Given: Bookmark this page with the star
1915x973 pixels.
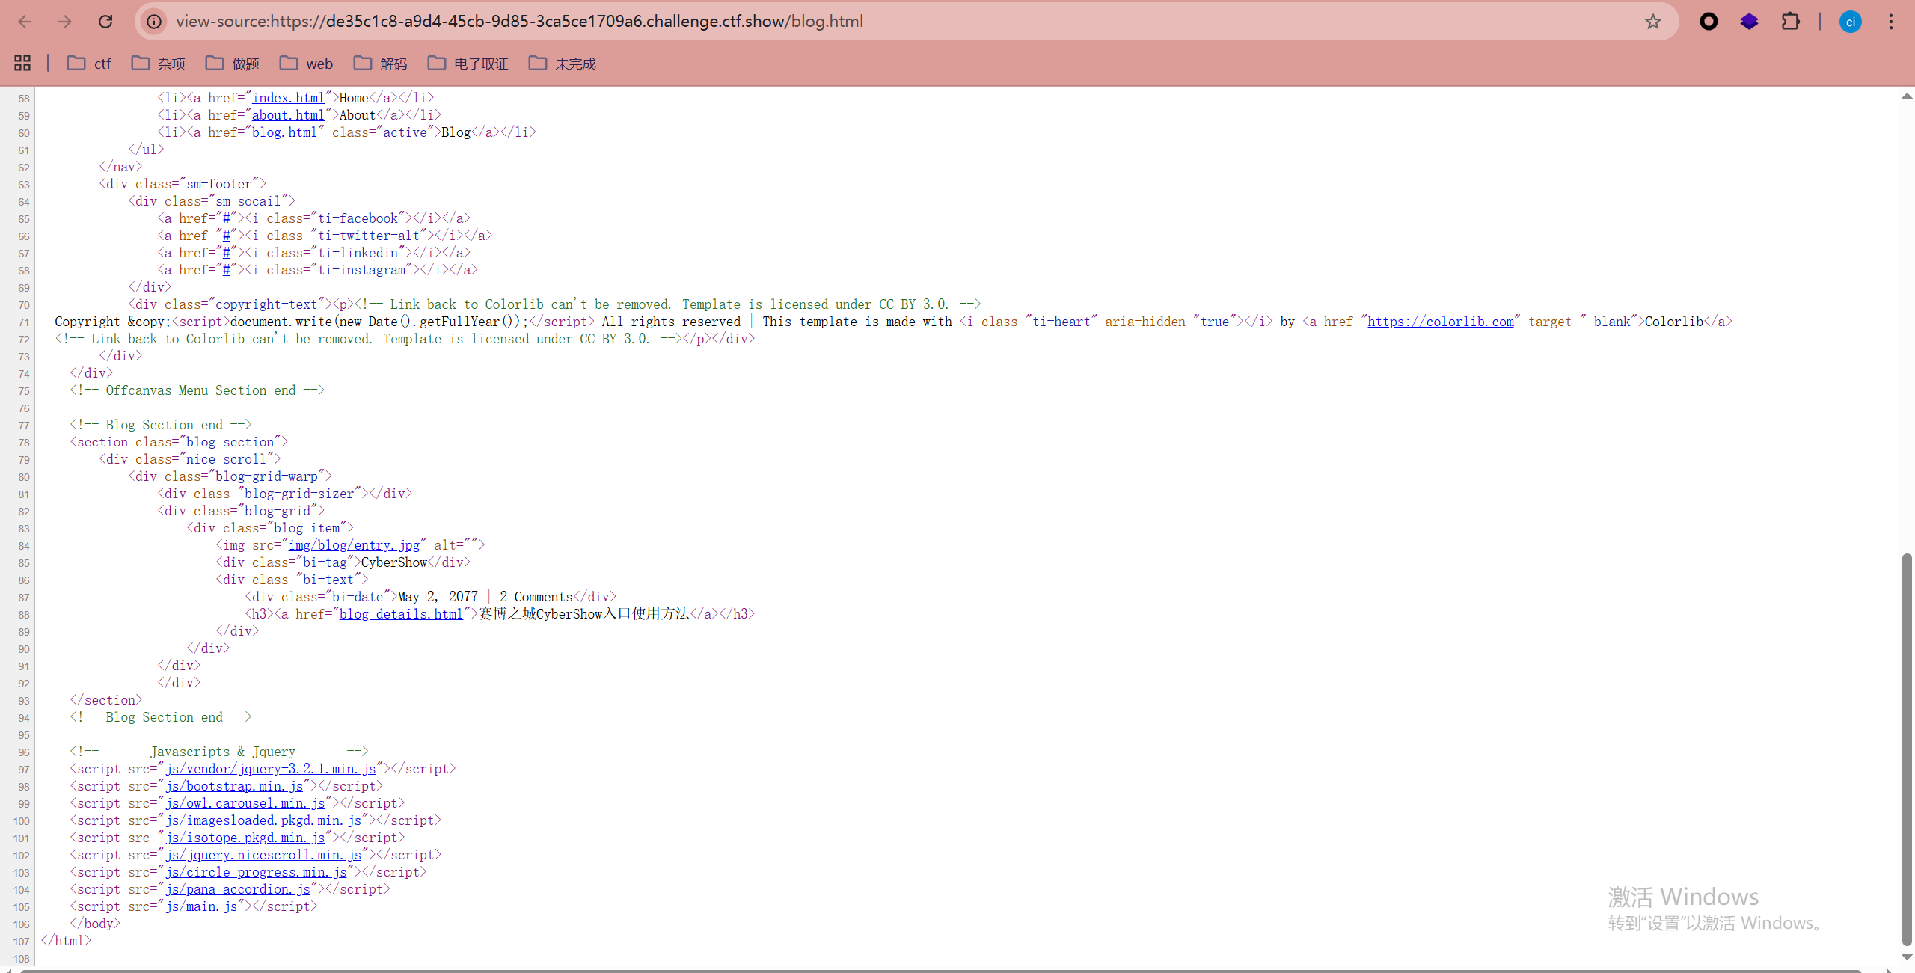Looking at the screenshot, I should pos(1652,22).
